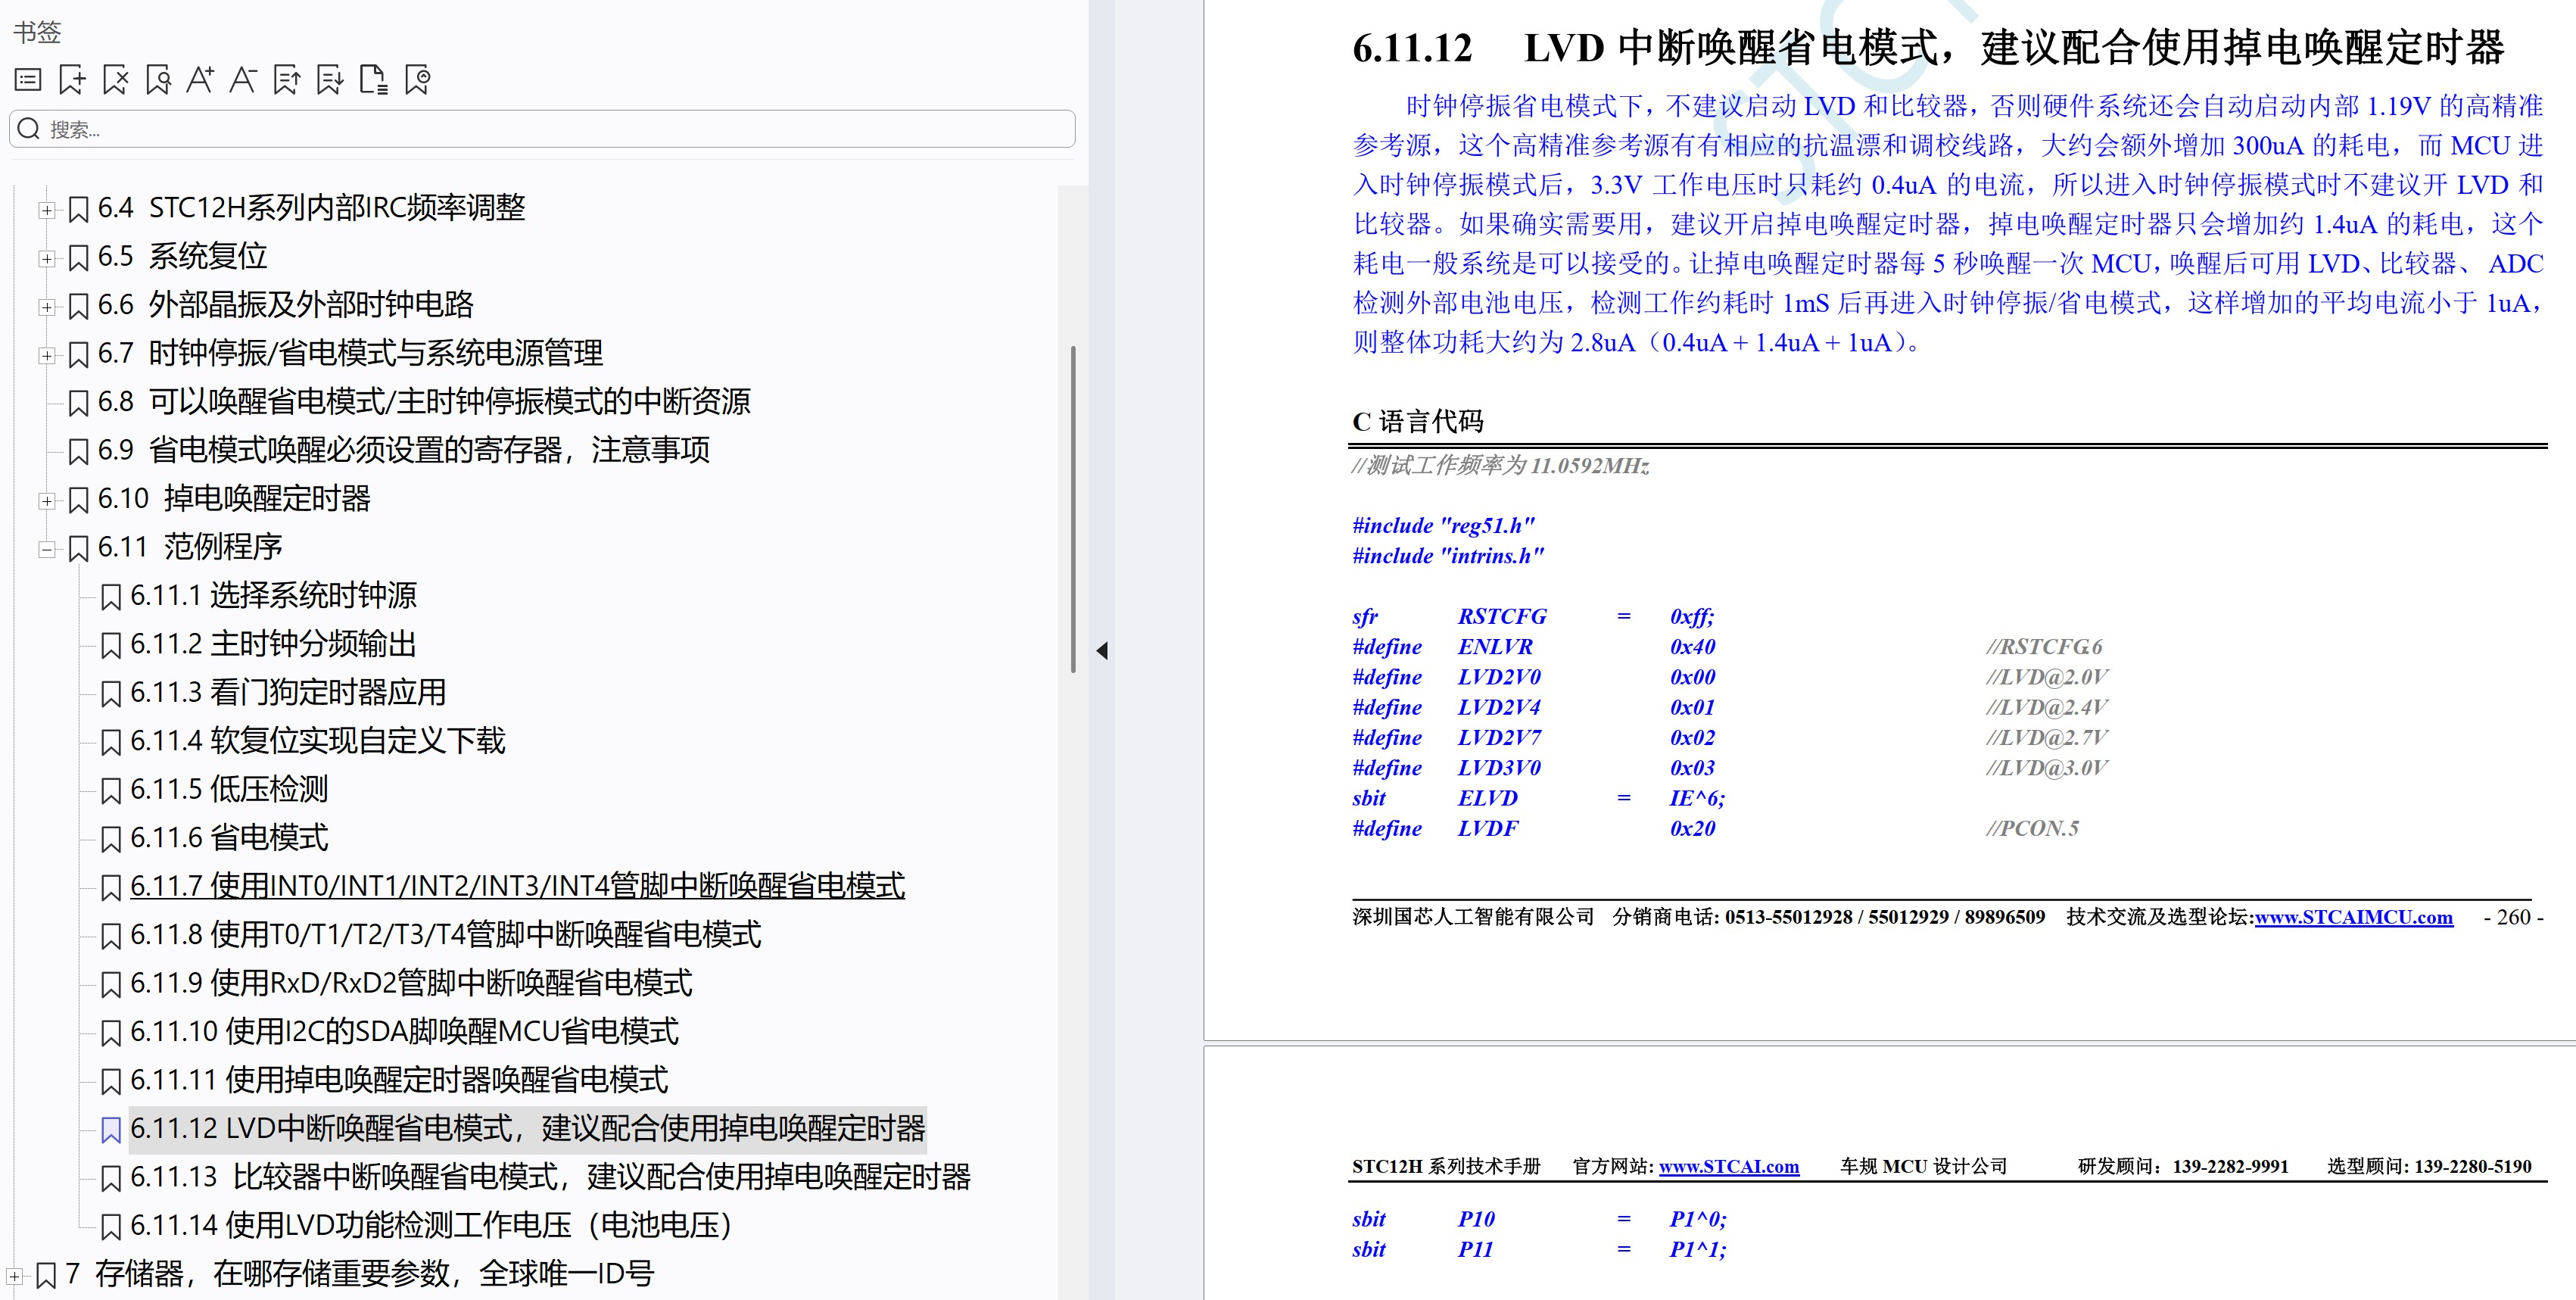Click the page with lines icon
The height and width of the screenshot is (1300, 2576).
coord(373,79)
